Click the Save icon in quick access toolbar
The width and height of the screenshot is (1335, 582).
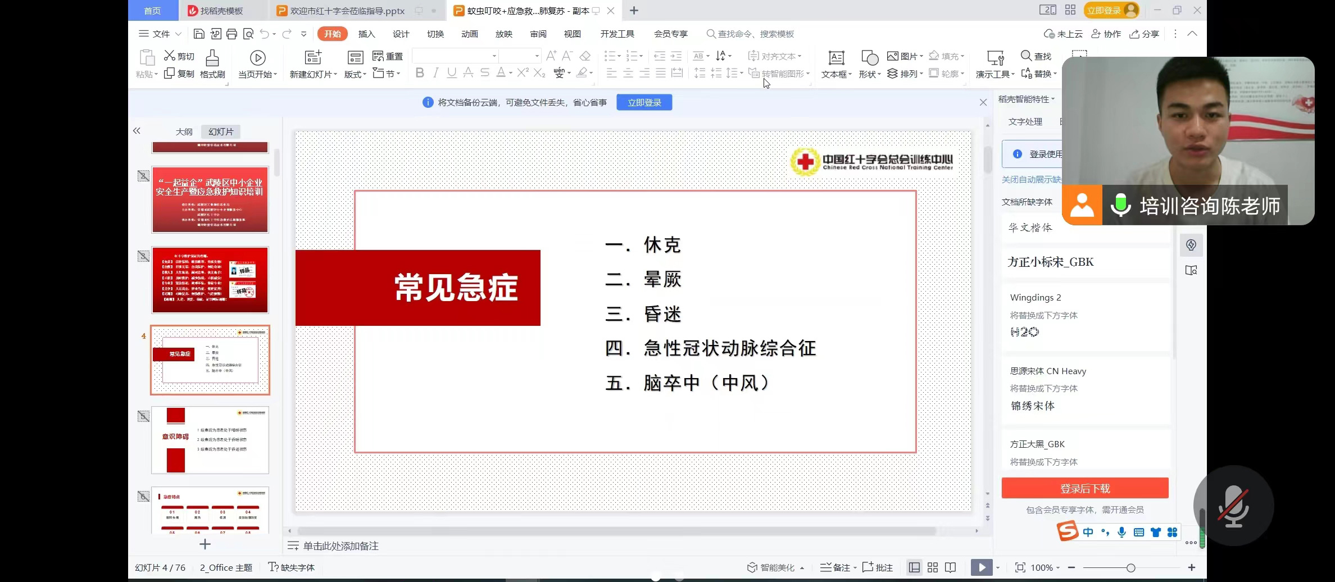click(x=198, y=34)
